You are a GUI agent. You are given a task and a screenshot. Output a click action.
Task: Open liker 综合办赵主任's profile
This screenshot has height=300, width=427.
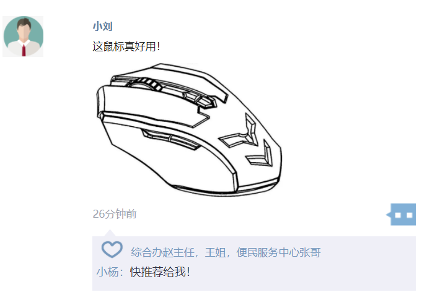(x=163, y=252)
